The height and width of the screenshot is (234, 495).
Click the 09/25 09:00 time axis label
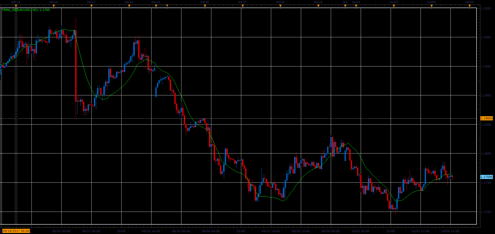[181, 231]
